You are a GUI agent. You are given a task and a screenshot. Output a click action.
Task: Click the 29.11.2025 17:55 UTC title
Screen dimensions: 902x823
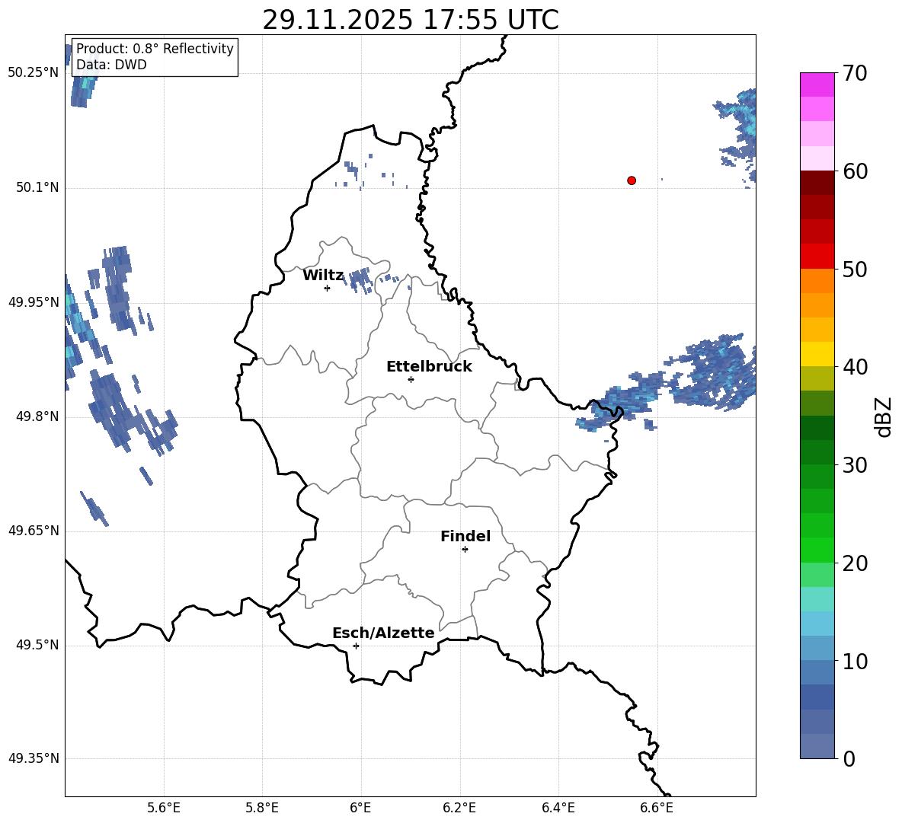[x=411, y=20]
